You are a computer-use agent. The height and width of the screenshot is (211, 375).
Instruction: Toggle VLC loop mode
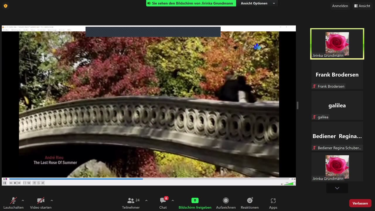tap(38, 183)
